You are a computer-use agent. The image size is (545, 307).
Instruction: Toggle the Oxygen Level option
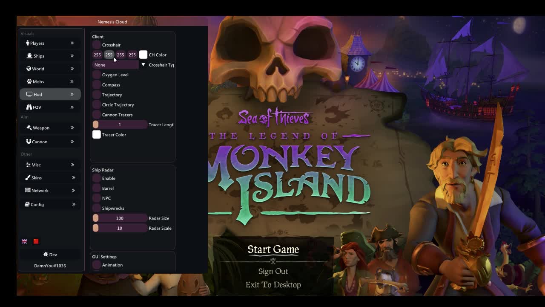pyautogui.click(x=97, y=75)
